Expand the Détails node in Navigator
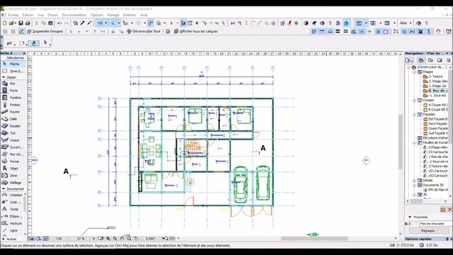 click(414, 181)
